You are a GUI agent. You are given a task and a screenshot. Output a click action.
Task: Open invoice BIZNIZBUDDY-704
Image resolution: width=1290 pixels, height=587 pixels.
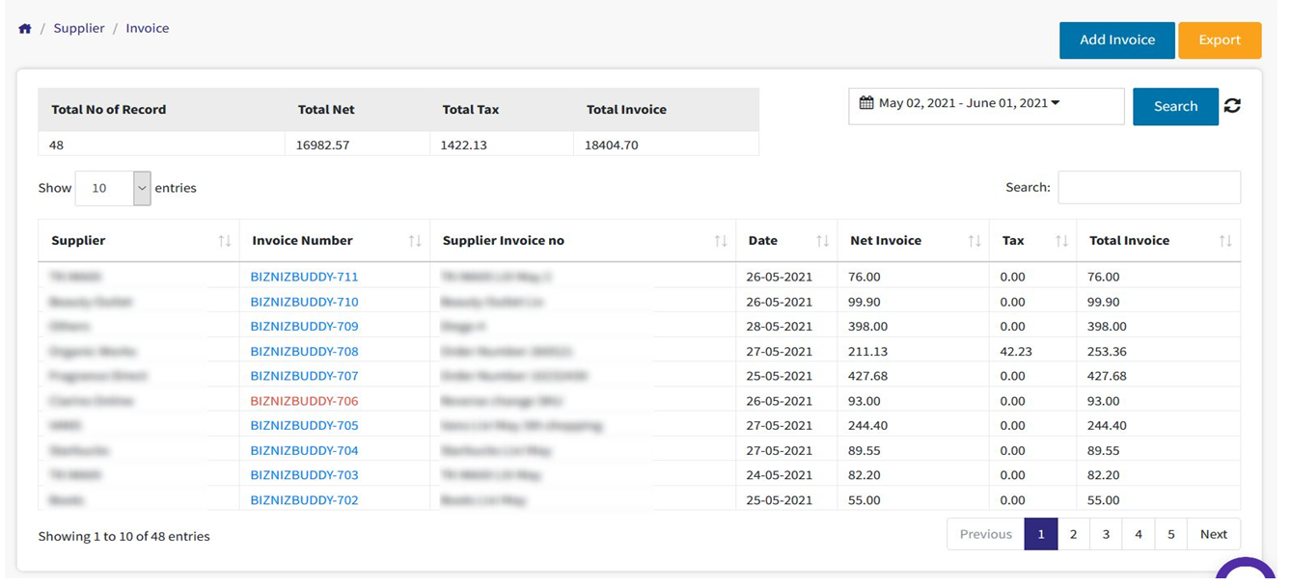[304, 451]
